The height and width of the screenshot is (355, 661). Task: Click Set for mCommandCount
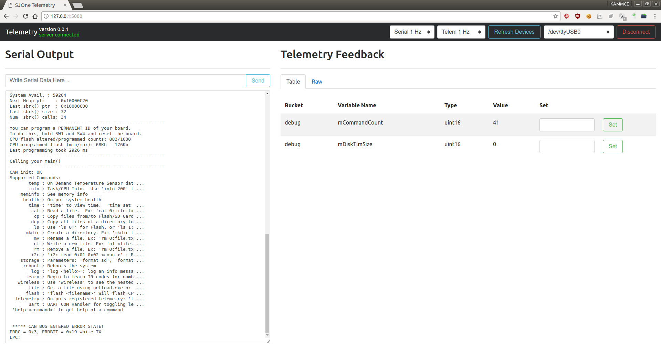[612, 125]
